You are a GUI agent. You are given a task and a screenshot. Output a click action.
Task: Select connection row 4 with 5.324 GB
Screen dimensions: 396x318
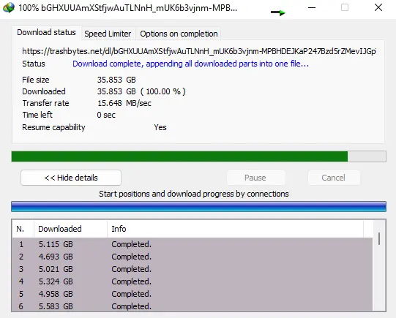coord(193,281)
